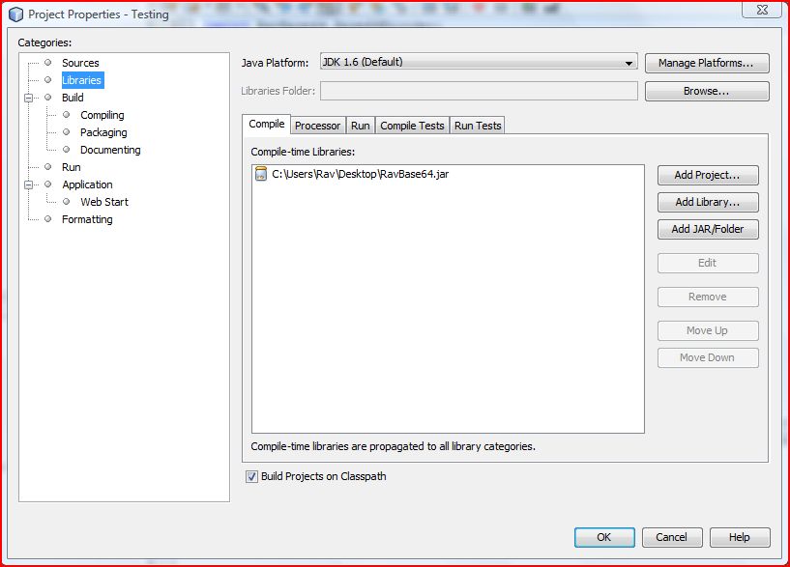The width and height of the screenshot is (790, 567).
Task: Collapse the Application tree node
Action: (x=29, y=184)
